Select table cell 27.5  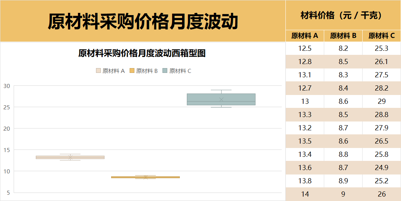point(381,75)
